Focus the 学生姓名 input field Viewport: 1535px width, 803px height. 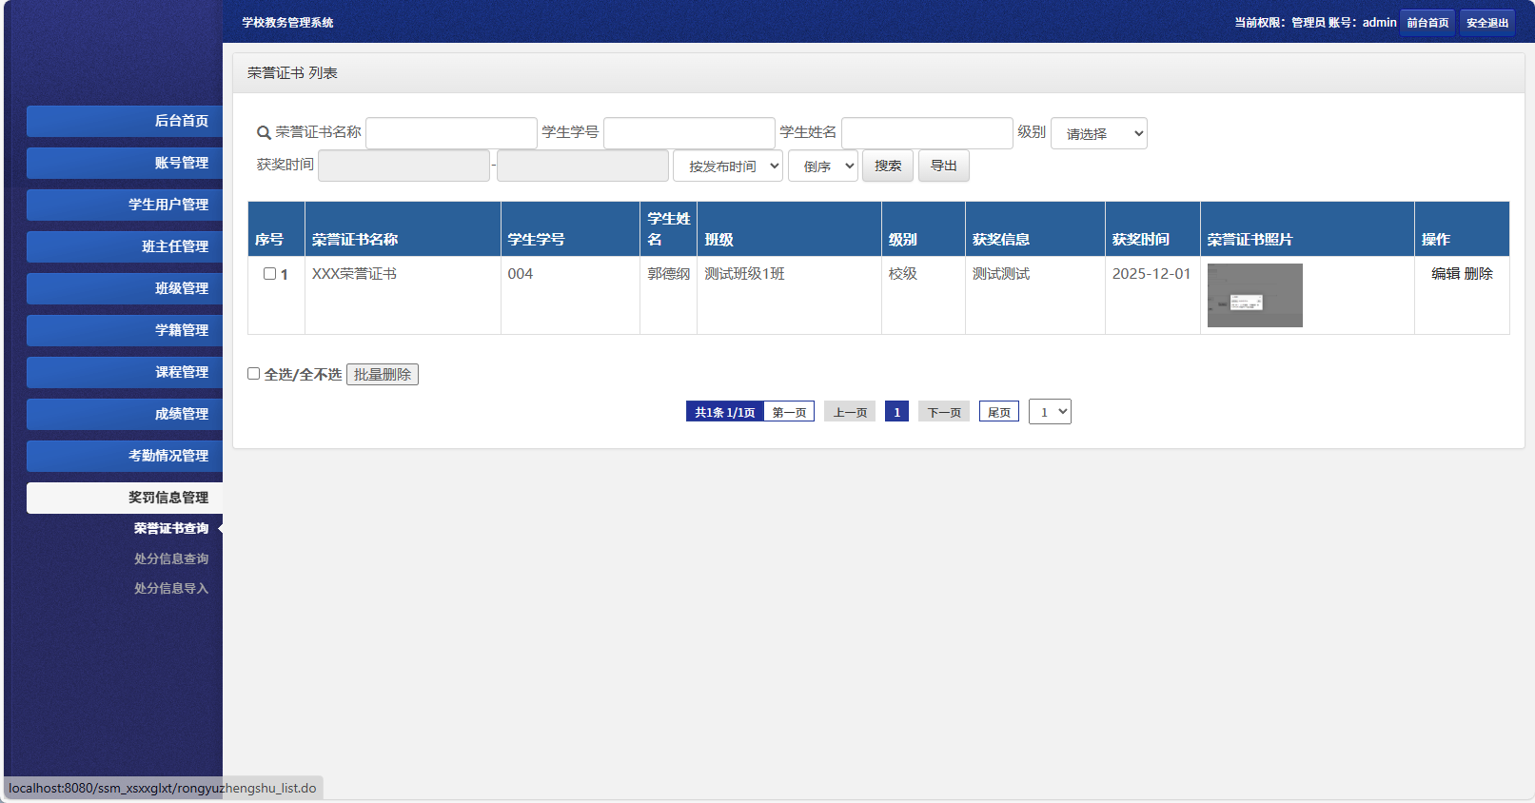[x=927, y=133]
